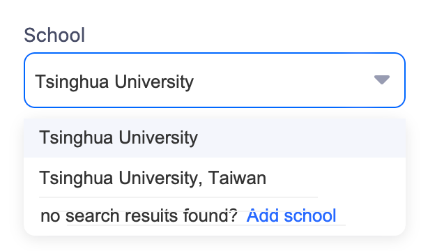Viewport: 421px width, 251px height.
Task: Pick the first school suggestion
Action: (215, 138)
